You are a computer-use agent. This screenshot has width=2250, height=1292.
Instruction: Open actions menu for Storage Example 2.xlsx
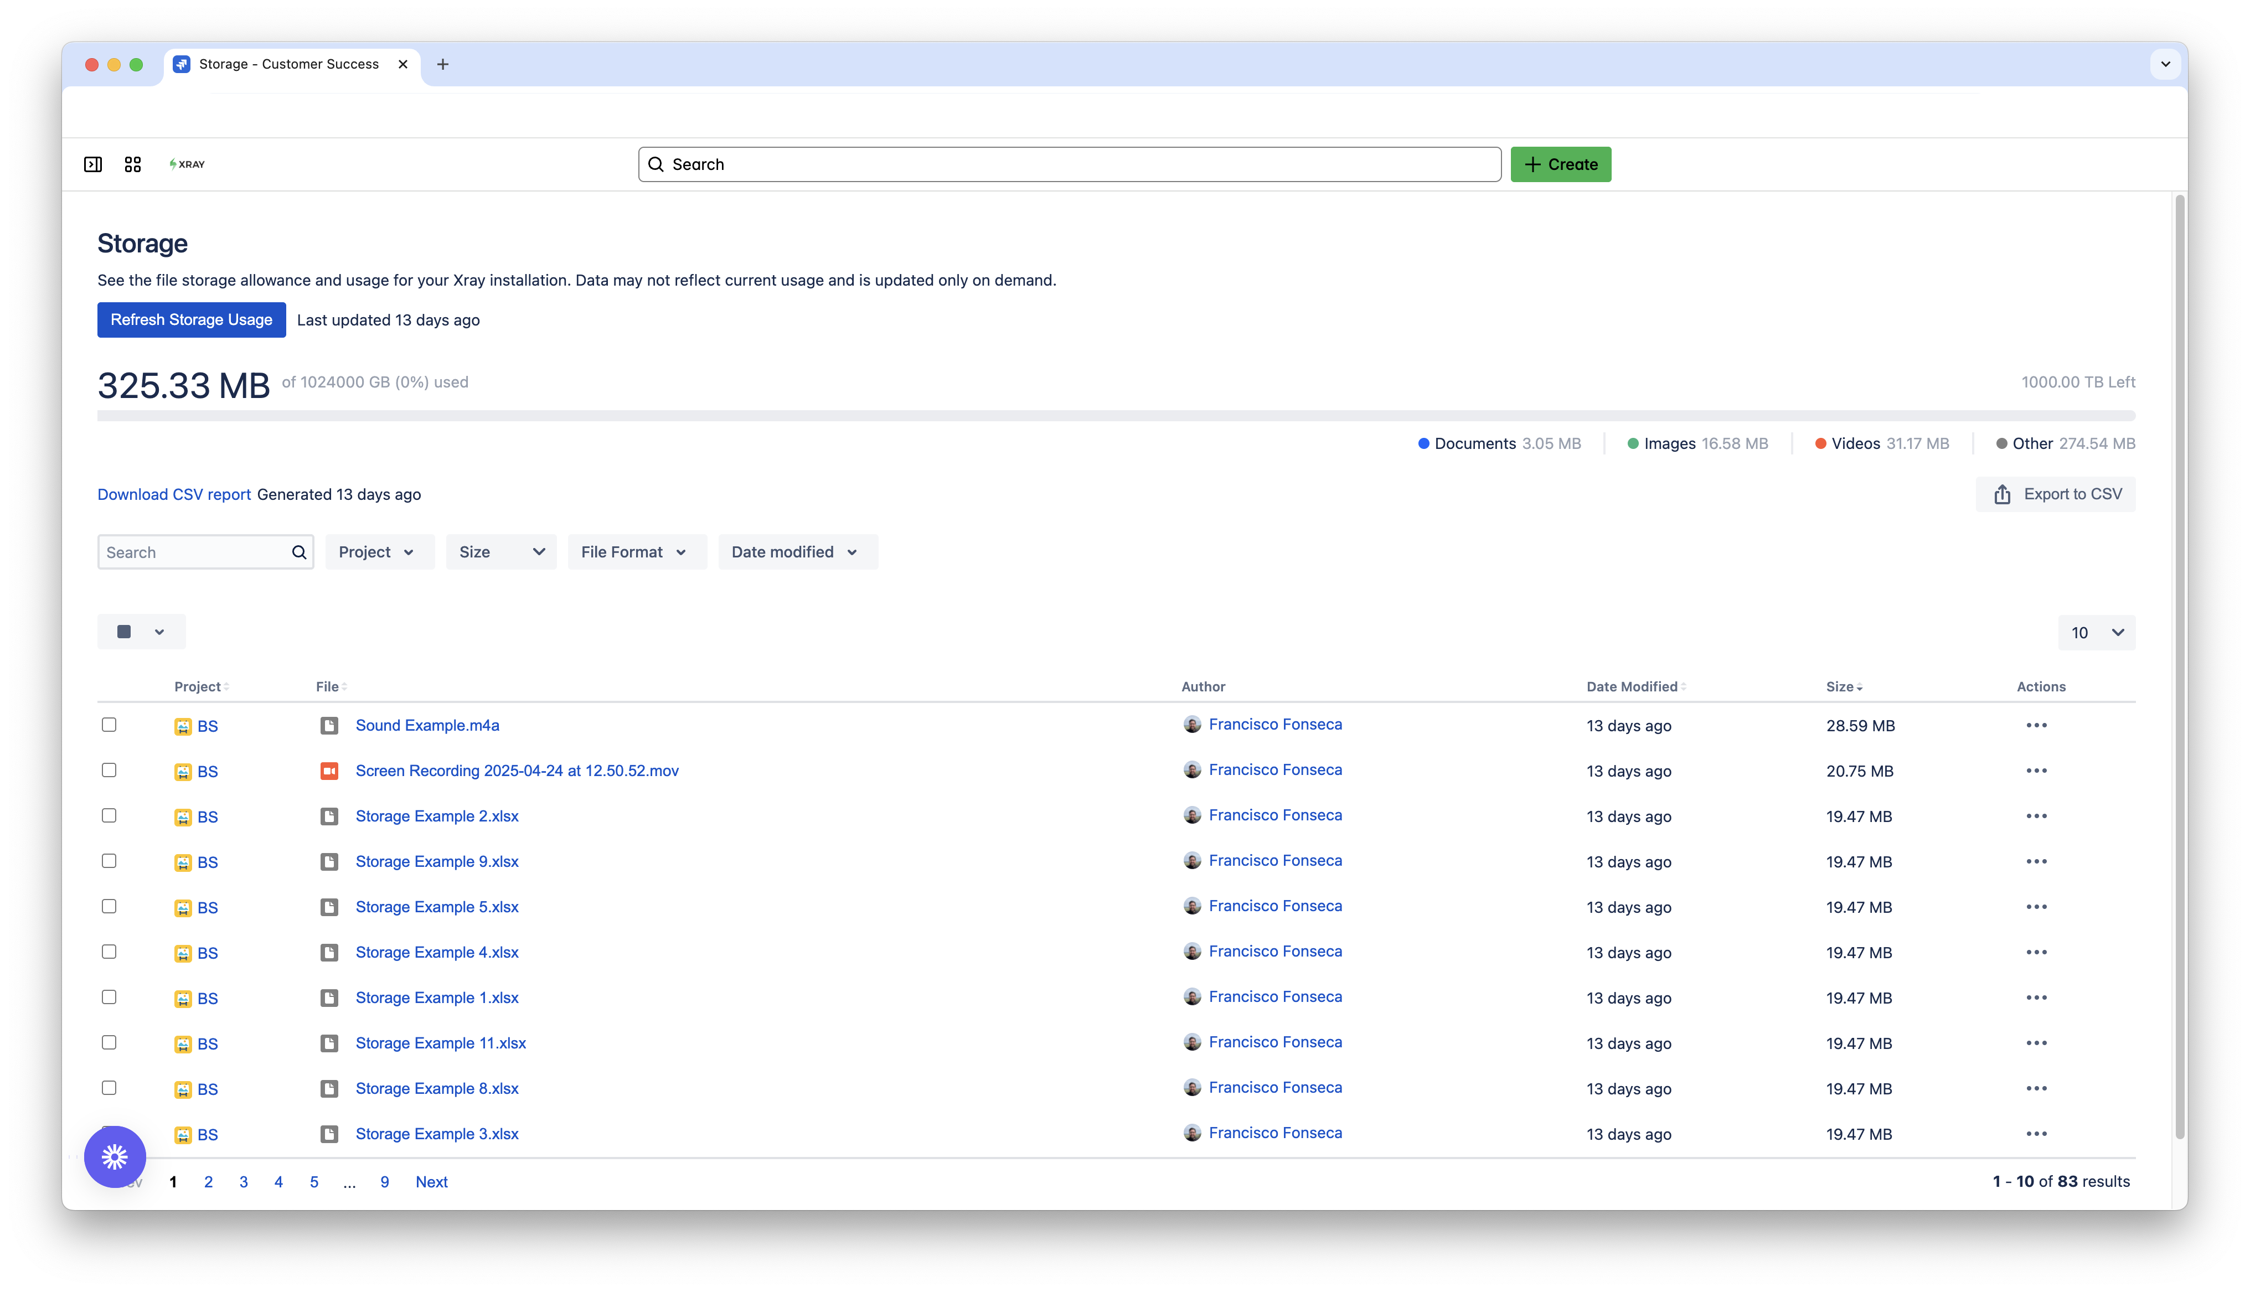coord(2036,815)
